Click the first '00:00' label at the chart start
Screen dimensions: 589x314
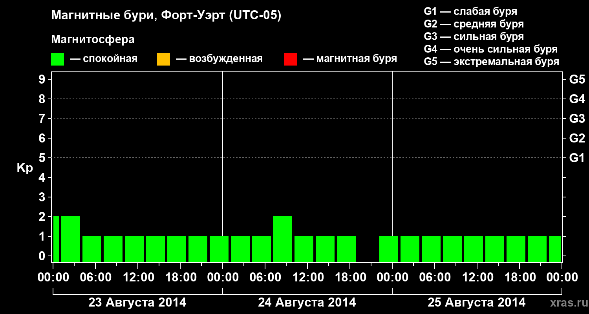(x=53, y=277)
